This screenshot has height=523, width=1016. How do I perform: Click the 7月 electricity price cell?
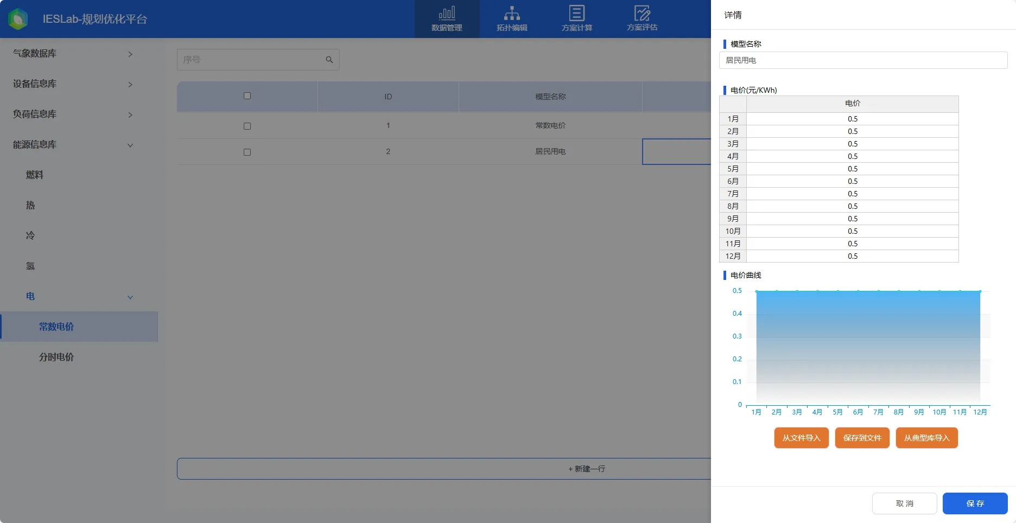pyautogui.click(x=853, y=194)
